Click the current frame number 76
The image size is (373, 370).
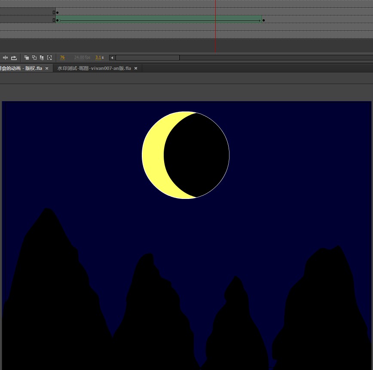(62, 57)
